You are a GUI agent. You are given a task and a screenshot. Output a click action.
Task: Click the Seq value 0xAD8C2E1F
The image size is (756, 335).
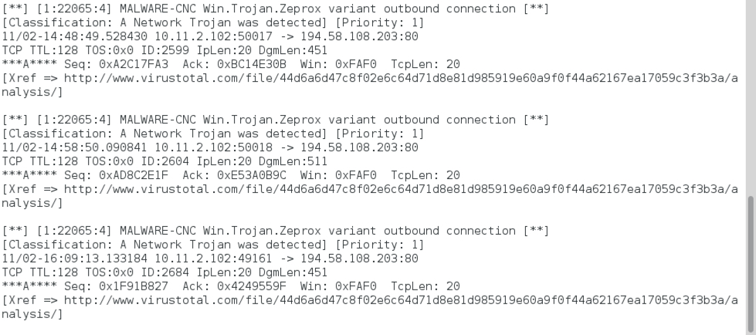tap(136, 175)
